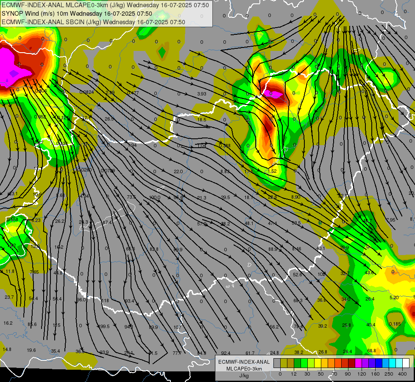Viewport: 415px width, 382px height.
Task: Click the map value 1.52
Action: pos(272,171)
